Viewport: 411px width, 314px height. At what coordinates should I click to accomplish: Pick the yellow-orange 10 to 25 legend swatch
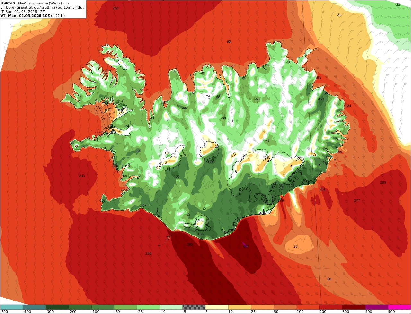coord(240,307)
